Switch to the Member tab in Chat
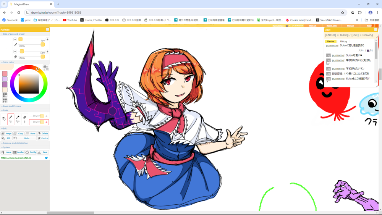 pos(330,41)
